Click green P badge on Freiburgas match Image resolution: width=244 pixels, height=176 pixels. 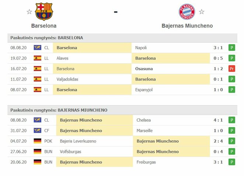[x=231, y=162]
